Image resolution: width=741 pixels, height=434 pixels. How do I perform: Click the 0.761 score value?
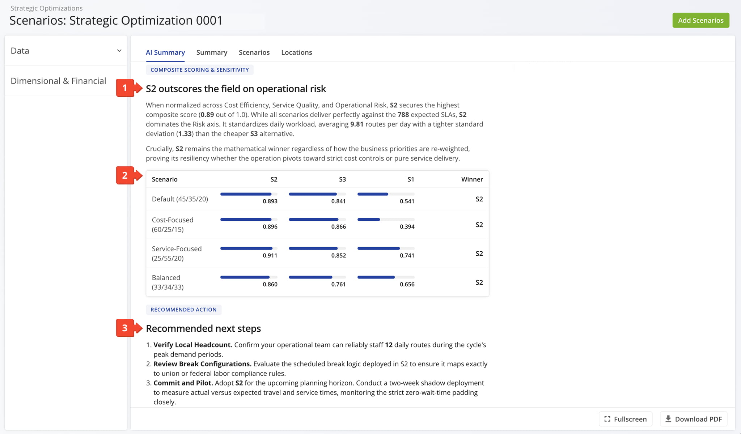tap(338, 285)
